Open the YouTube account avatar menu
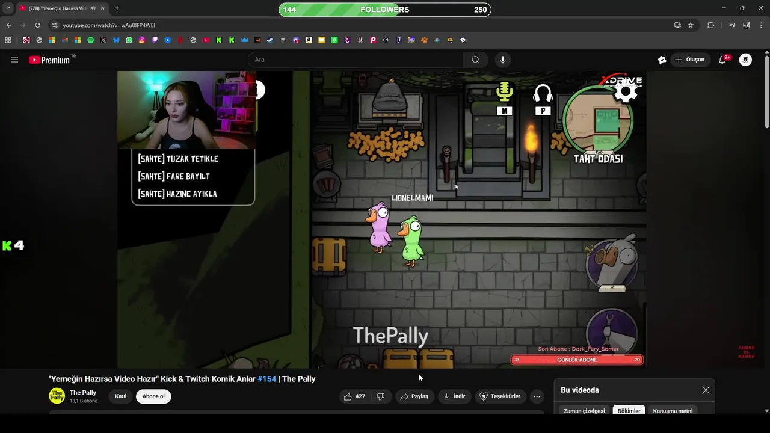 tap(745, 60)
